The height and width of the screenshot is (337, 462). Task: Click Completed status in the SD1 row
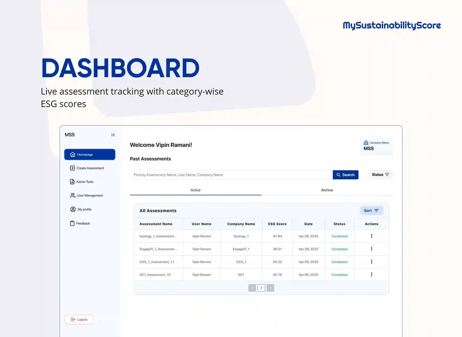pyautogui.click(x=339, y=275)
